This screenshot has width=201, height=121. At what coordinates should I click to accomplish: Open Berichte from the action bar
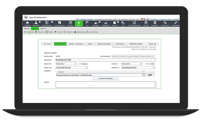(x=49, y=32)
